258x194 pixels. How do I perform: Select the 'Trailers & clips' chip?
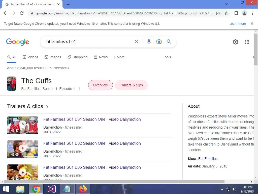click(x=131, y=85)
